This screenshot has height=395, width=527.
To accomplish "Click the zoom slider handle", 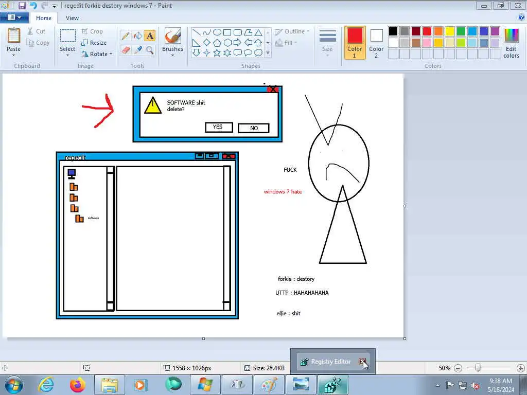I will point(478,368).
